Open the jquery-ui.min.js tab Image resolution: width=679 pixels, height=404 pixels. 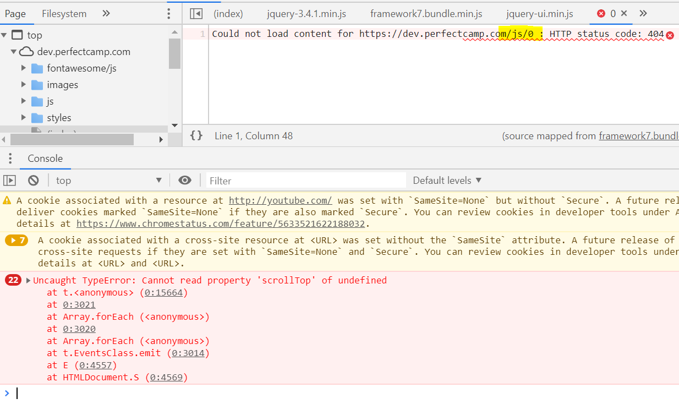pyautogui.click(x=540, y=14)
